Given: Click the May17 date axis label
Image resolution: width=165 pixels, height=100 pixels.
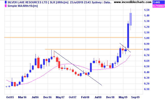Looking at the screenshot, I should (x=60, y=97).
